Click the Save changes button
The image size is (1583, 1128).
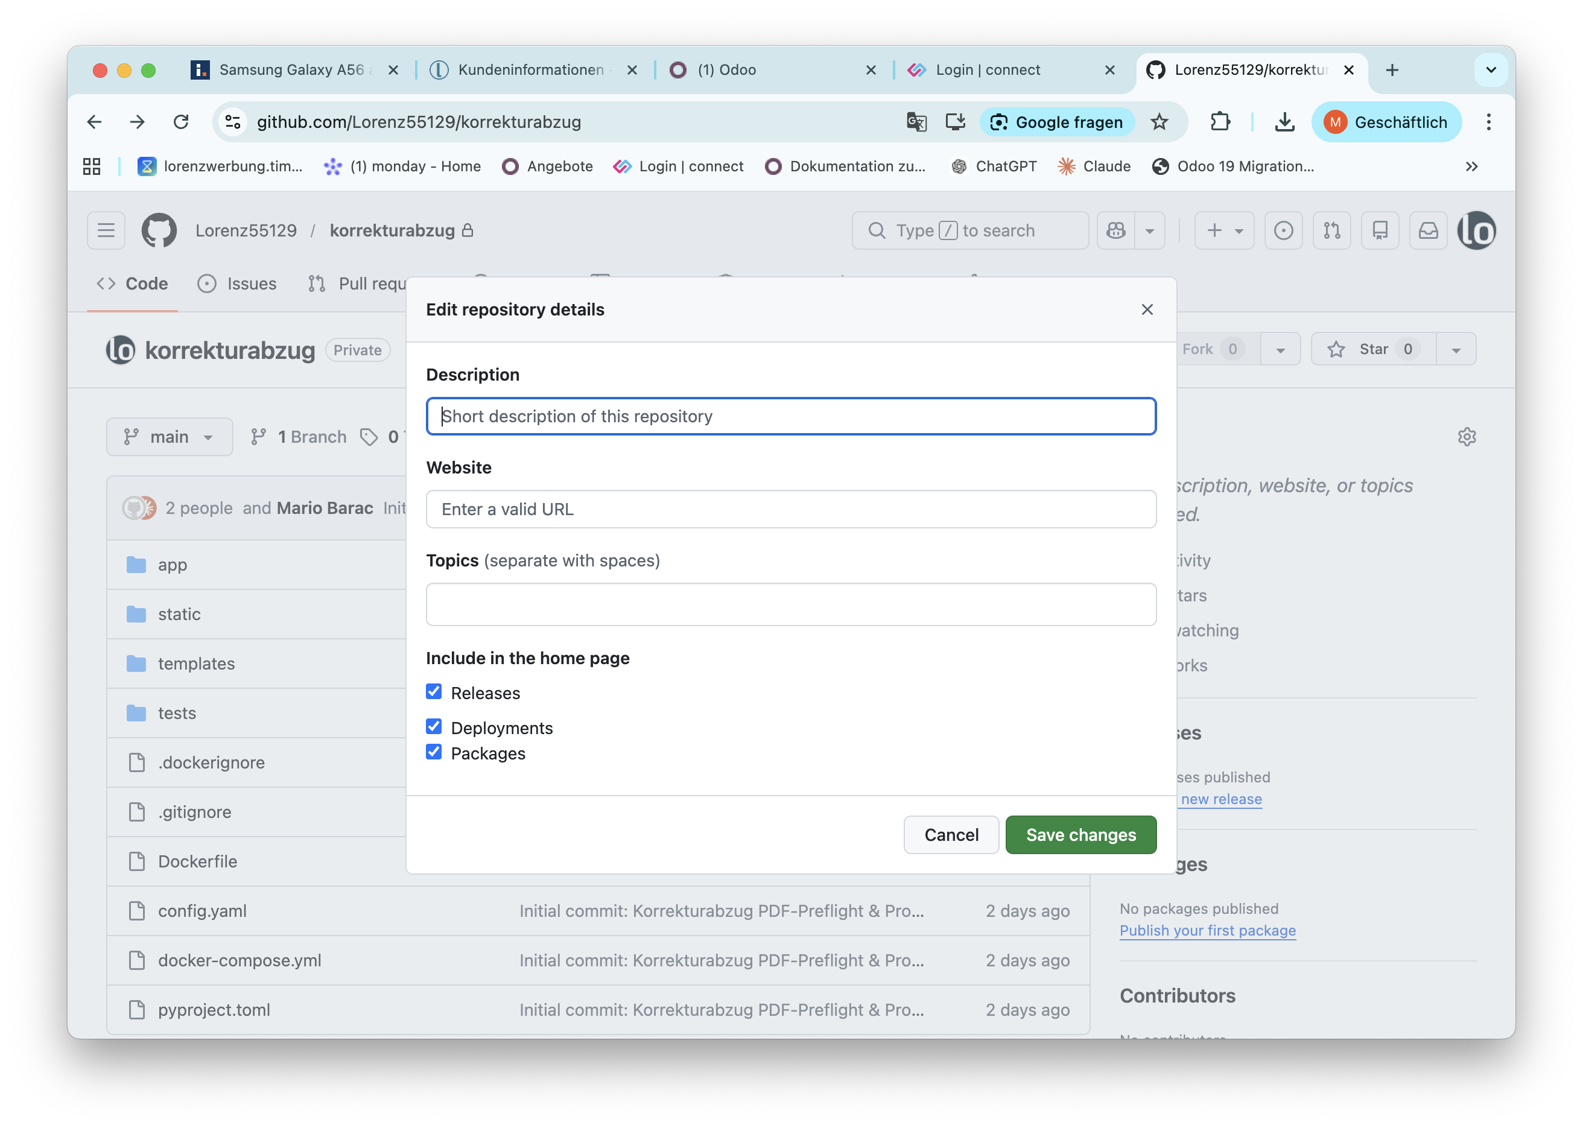pyautogui.click(x=1080, y=835)
